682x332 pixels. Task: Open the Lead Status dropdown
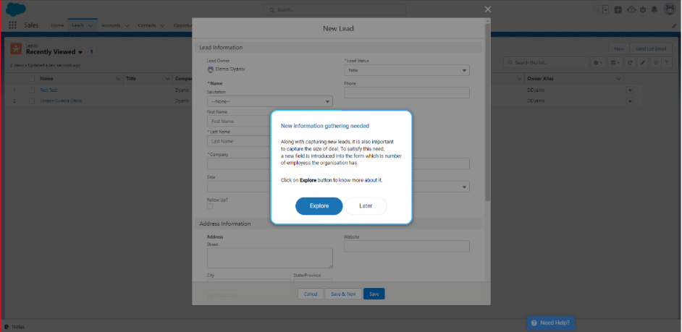tap(407, 70)
